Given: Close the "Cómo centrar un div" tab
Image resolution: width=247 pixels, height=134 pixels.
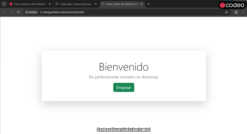Looking at the screenshot, I should point(50,4).
